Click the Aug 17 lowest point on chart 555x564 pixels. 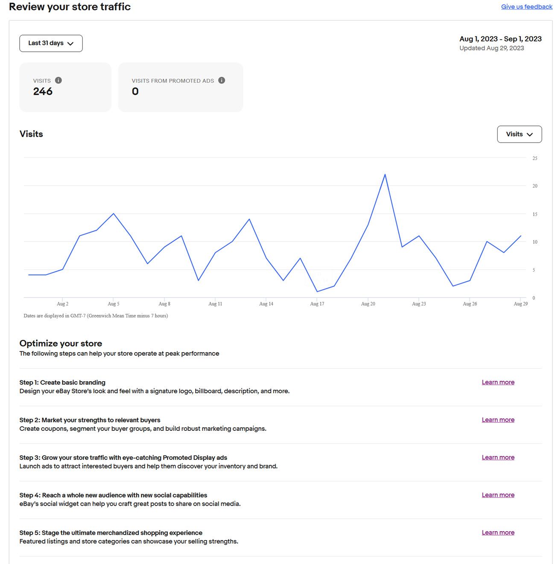317,292
